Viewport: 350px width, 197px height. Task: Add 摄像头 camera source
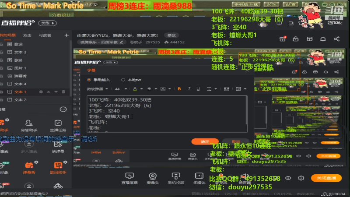pyautogui.click(x=153, y=178)
